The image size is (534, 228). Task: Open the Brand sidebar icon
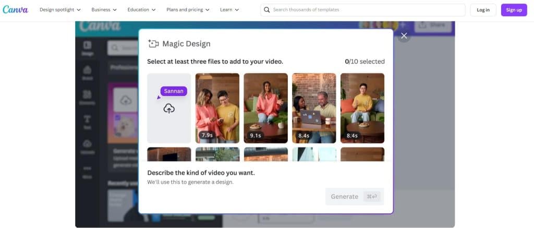87,72
